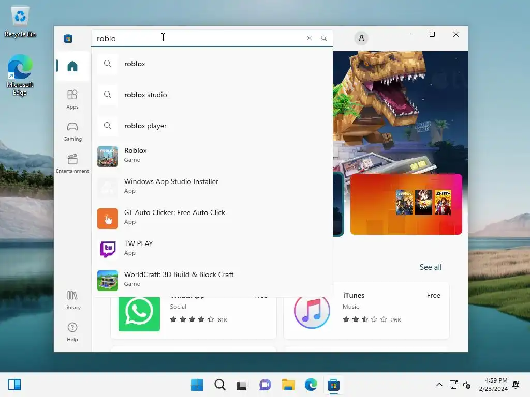Image resolution: width=530 pixels, height=397 pixels.
Task: Open Edge from the taskbar
Action: tap(311, 385)
